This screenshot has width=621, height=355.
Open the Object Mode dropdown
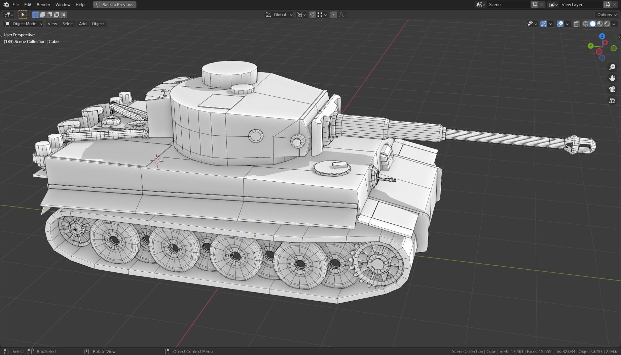pyautogui.click(x=24, y=24)
